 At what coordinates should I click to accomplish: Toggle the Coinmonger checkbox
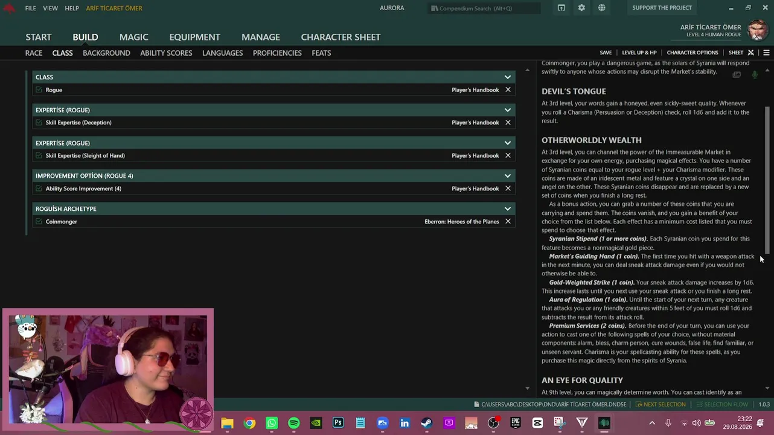[x=39, y=221]
